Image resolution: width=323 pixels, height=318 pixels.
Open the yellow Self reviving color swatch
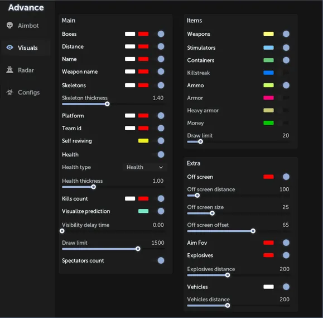point(143,141)
